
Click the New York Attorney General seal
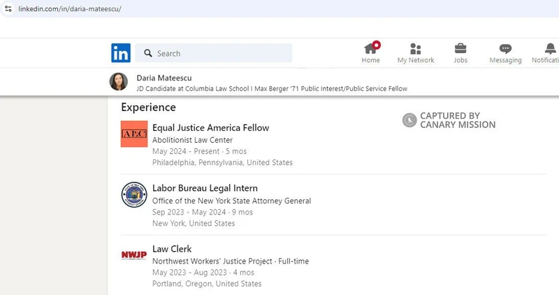point(134,194)
